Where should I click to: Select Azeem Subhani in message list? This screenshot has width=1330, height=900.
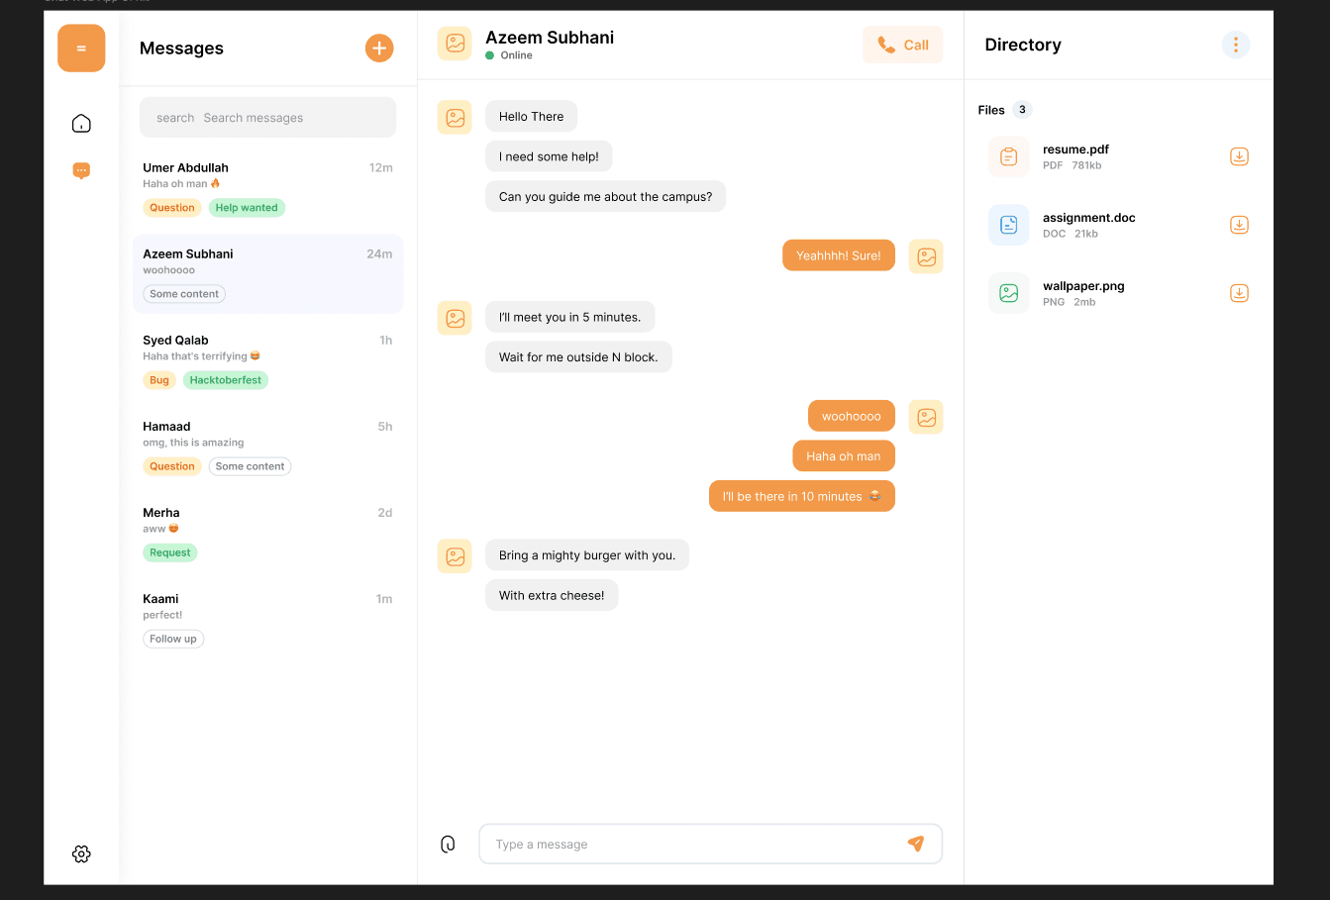(x=267, y=273)
